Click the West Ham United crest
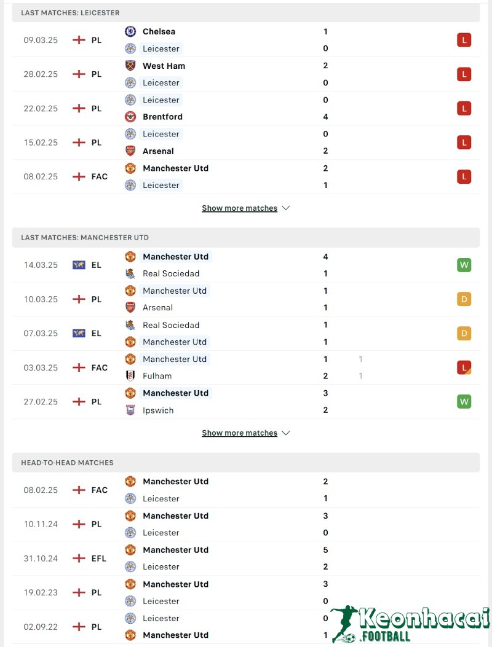This screenshot has height=647, width=492. pyautogui.click(x=130, y=66)
